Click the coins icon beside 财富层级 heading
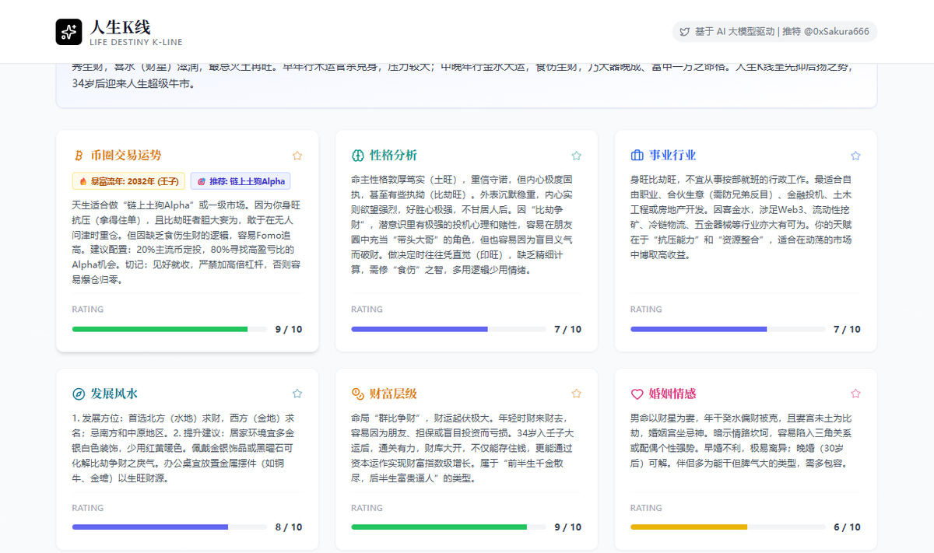 tap(357, 394)
